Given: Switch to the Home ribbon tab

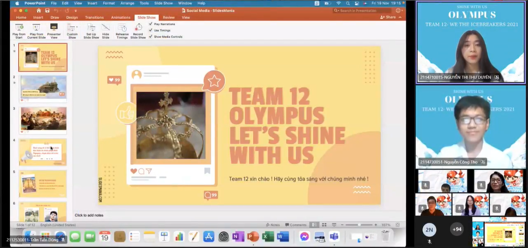Looking at the screenshot, I should pyautogui.click(x=21, y=17).
